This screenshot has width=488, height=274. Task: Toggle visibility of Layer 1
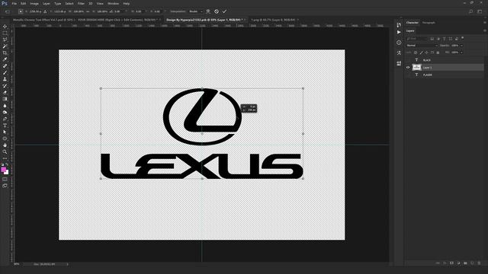[408, 68]
